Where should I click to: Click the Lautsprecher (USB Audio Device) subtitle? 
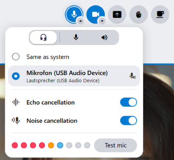click(x=63, y=81)
